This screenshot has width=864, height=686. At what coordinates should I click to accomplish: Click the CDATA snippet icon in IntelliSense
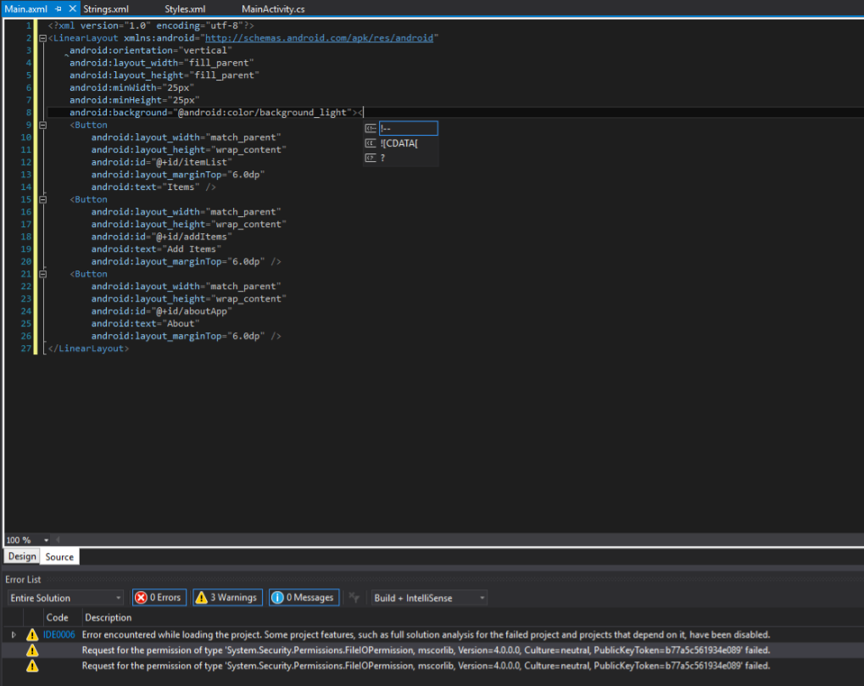tap(371, 143)
